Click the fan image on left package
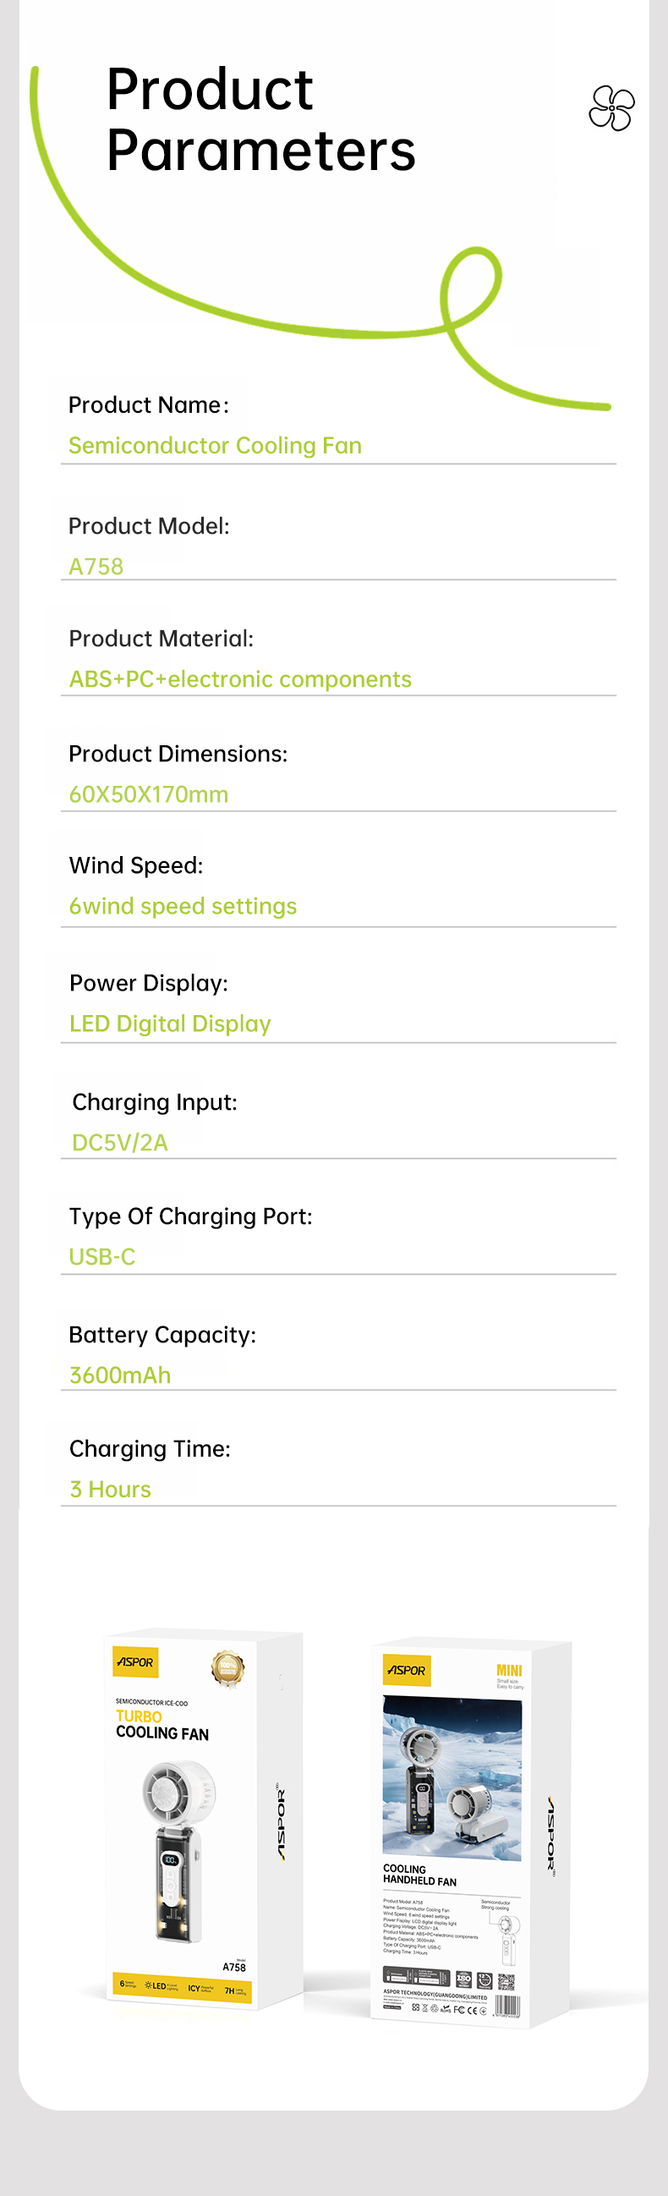 [x=179, y=1851]
